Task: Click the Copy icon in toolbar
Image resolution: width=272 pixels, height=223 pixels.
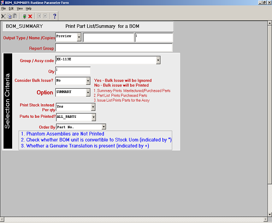Action: (x=9, y=16)
